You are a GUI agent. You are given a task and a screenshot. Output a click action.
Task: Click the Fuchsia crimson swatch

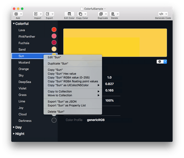(x=54, y=42)
